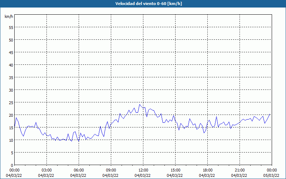Click the 03:00 time axis label

pyautogui.click(x=46, y=170)
